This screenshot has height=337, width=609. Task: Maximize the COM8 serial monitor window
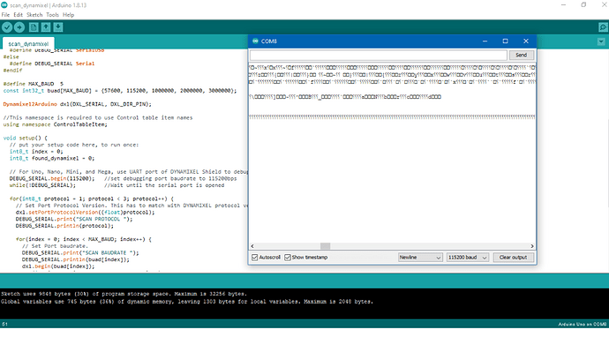(x=506, y=41)
